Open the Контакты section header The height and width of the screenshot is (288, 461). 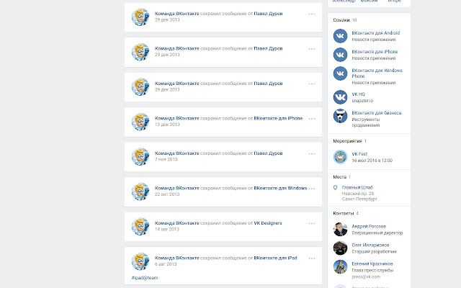344,213
